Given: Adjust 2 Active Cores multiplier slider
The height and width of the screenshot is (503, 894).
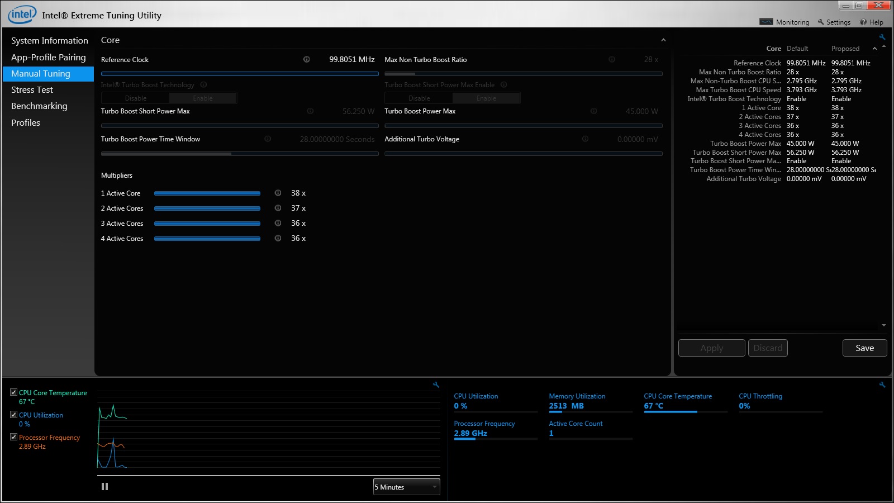Looking at the screenshot, I should (x=207, y=208).
